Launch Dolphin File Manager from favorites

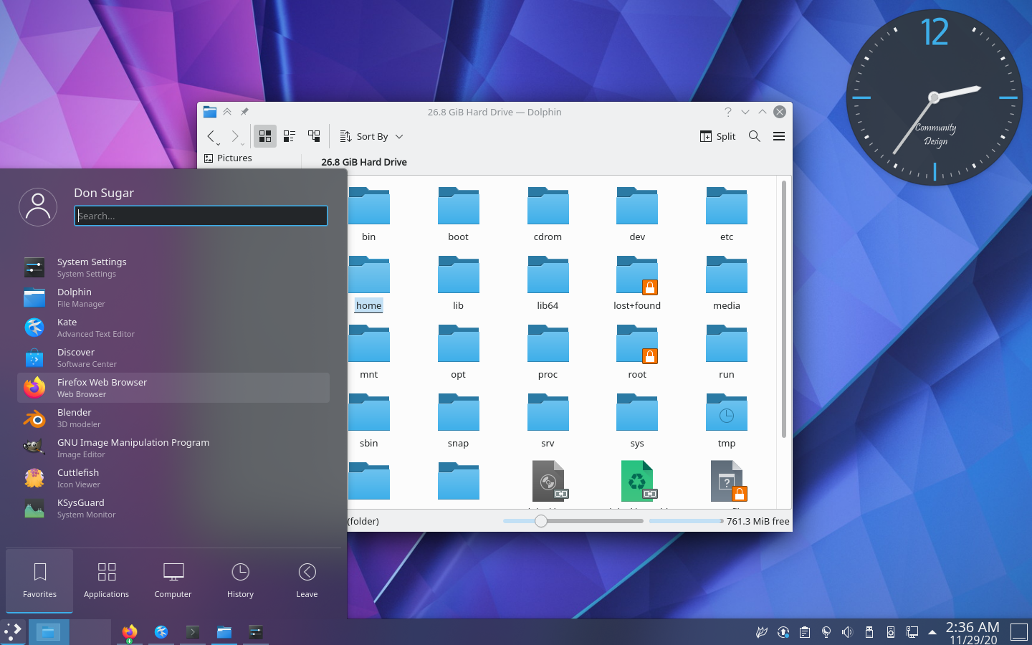coord(173,297)
